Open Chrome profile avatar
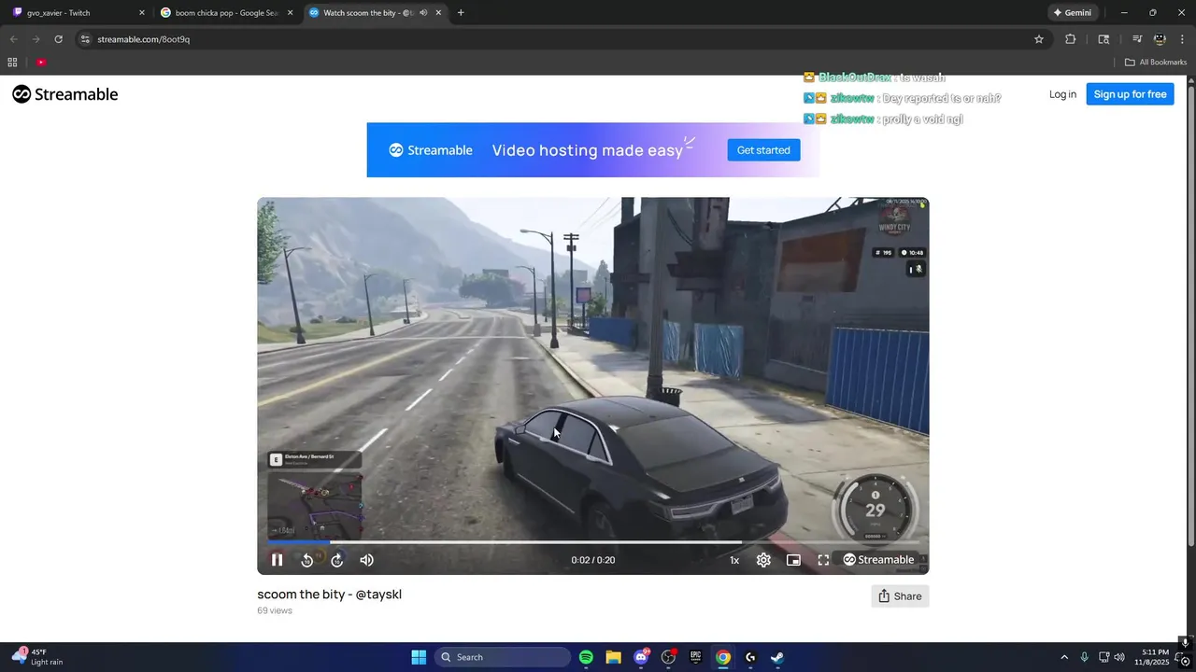The width and height of the screenshot is (1196, 672). pyautogui.click(x=1160, y=39)
